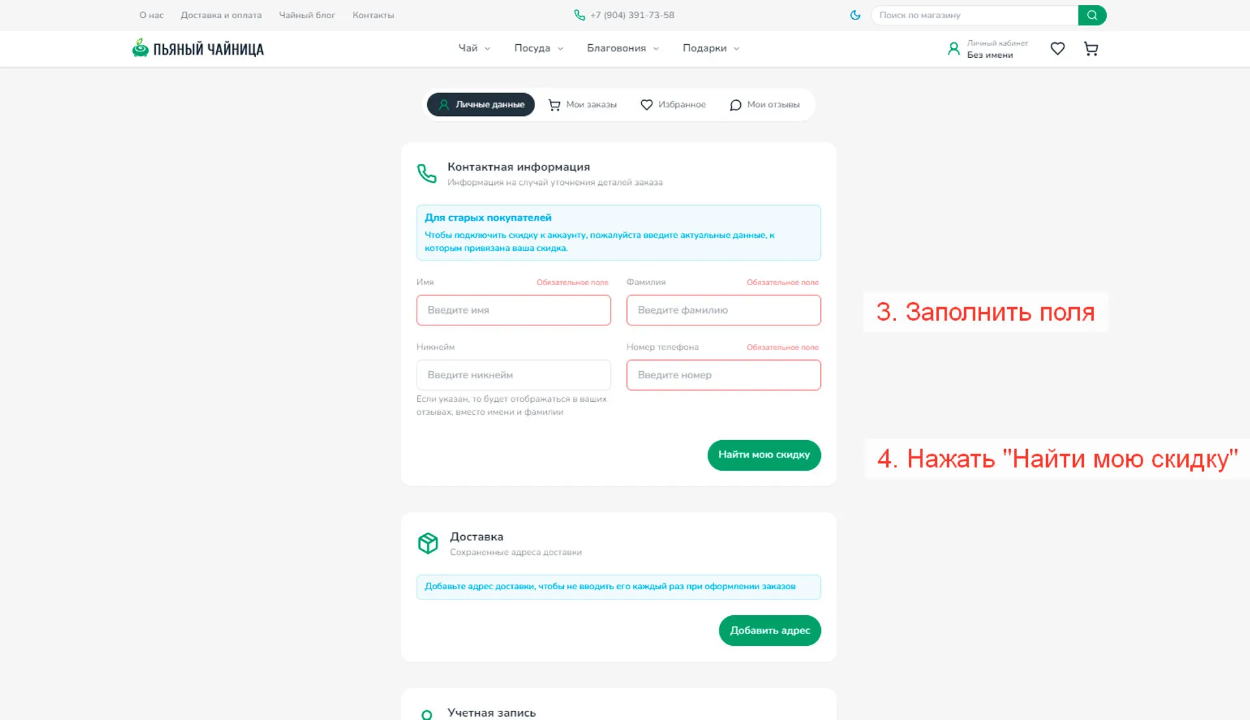Screen dimensions: 1250x720
Task: Focus the Введите фамилию field
Action: [723, 310]
